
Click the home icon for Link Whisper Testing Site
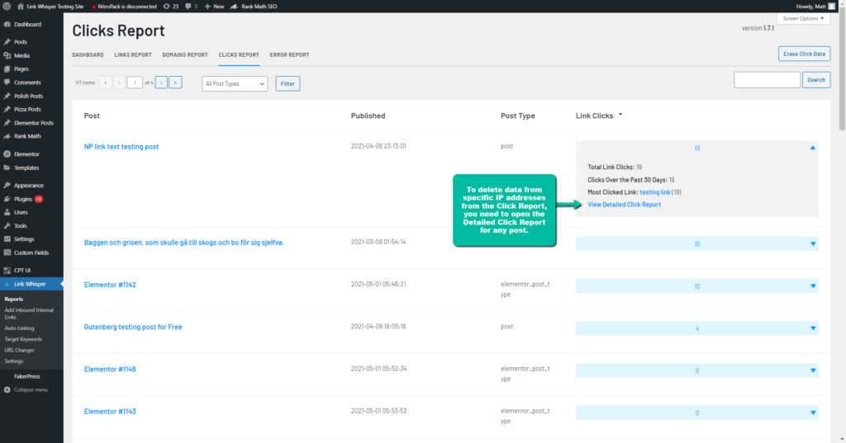tap(21, 7)
